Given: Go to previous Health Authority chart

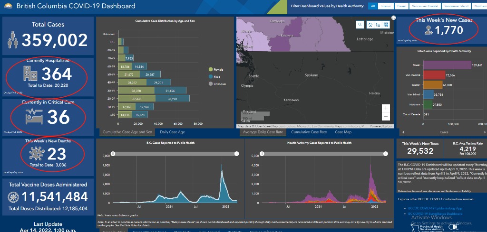Looking at the screenshot, I should (403, 132).
